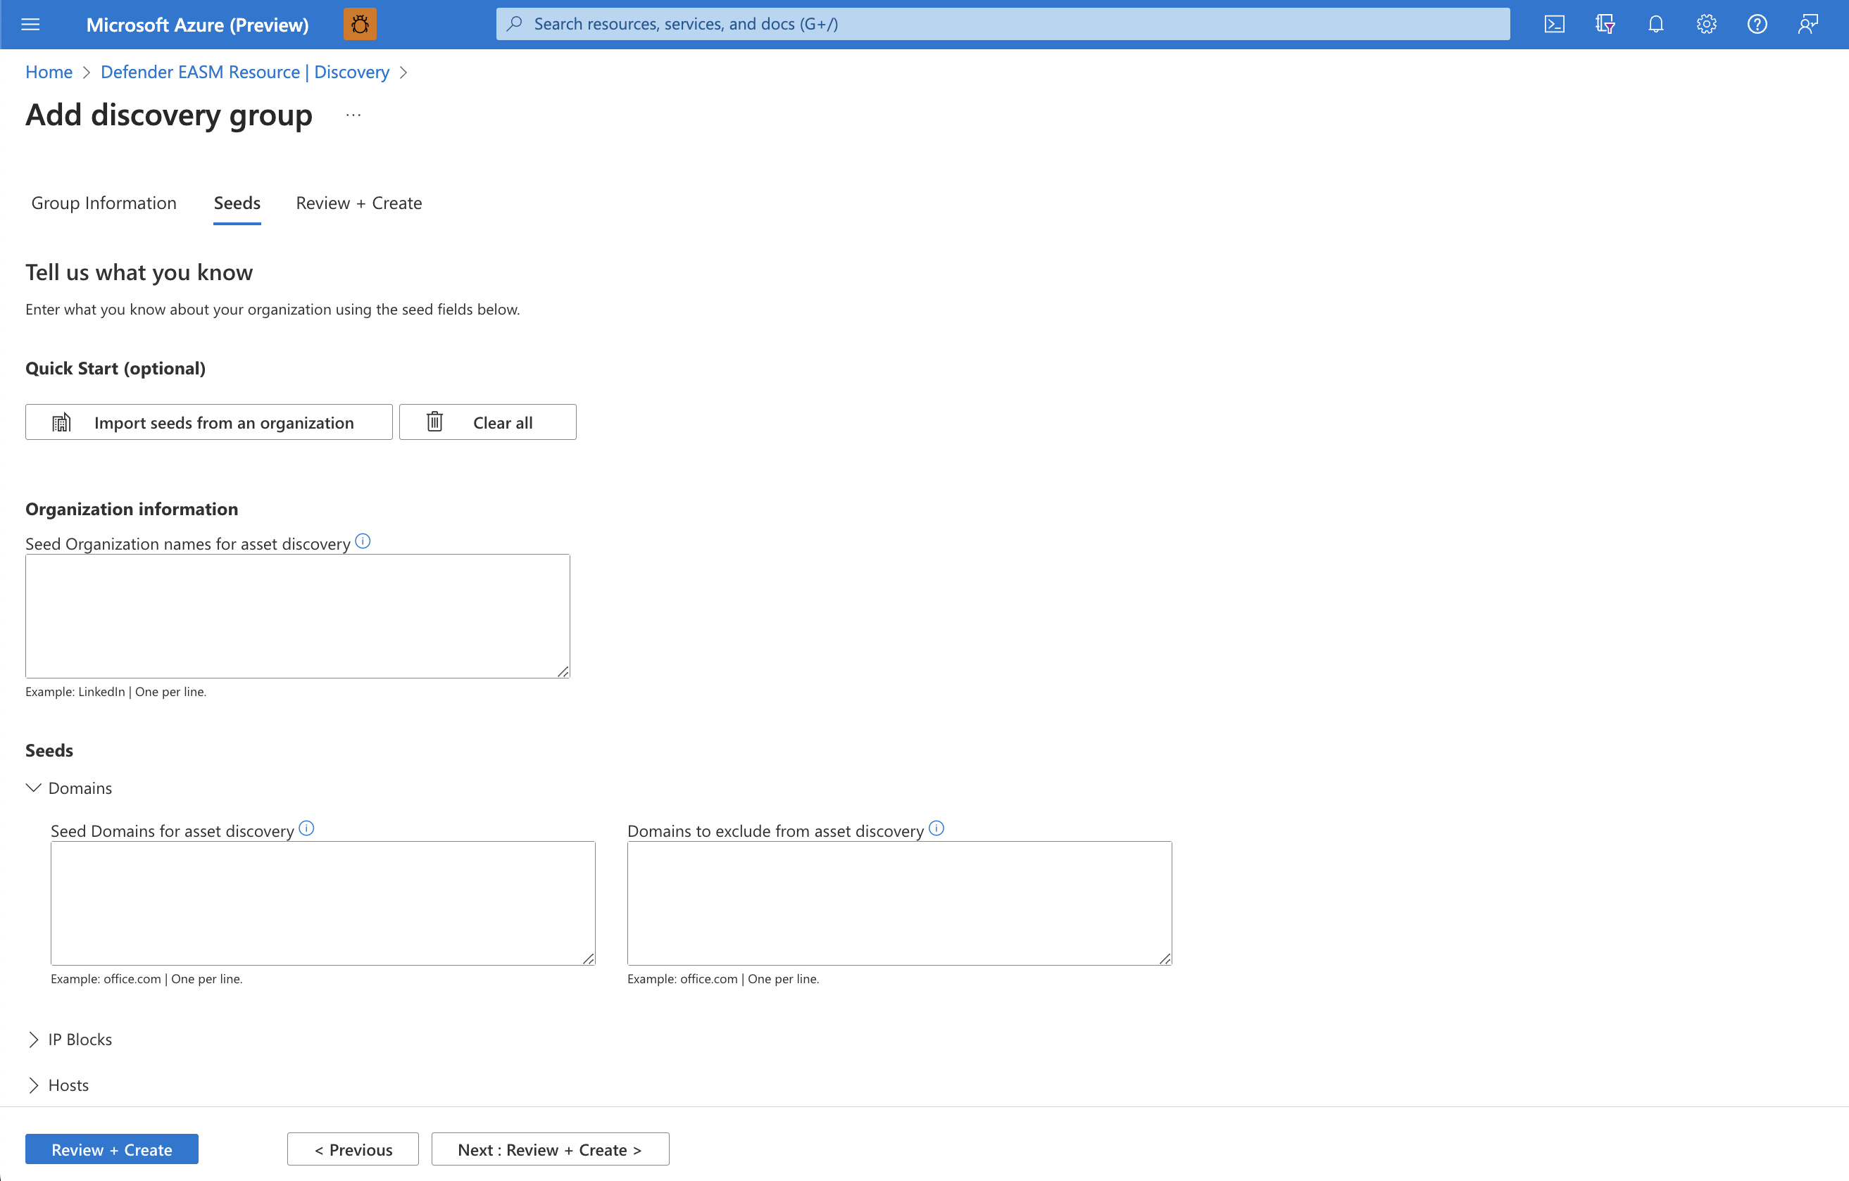Click the hamburger menu icon
This screenshot has height=1181, width=1849.
[31, 23]
